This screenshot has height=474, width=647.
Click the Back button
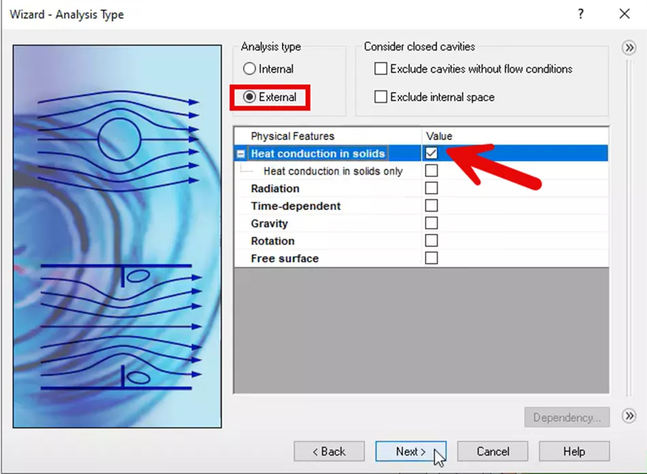pos(329,451)
